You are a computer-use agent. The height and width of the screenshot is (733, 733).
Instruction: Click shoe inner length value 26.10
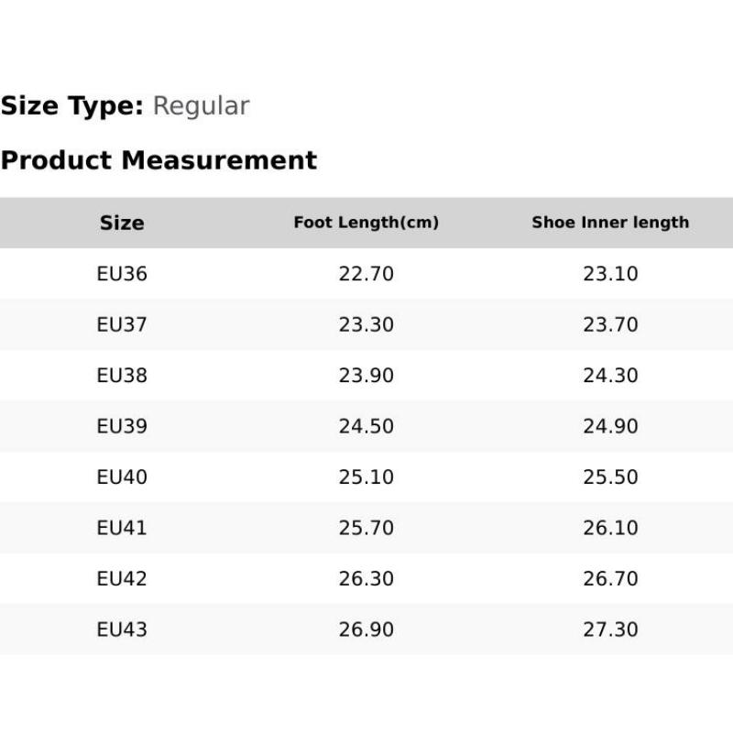click(x=610, y=528)
